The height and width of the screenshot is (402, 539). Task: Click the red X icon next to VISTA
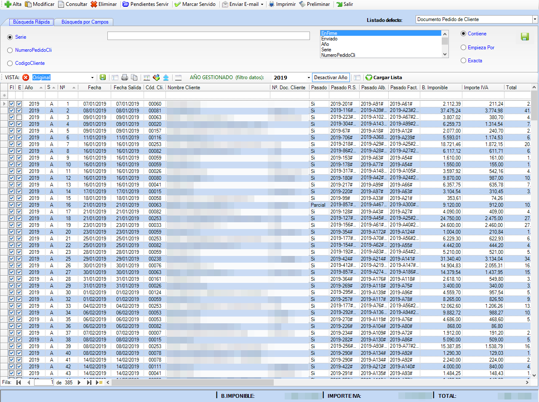26,77
